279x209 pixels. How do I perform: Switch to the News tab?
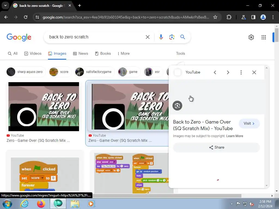[x=81, y=54]
